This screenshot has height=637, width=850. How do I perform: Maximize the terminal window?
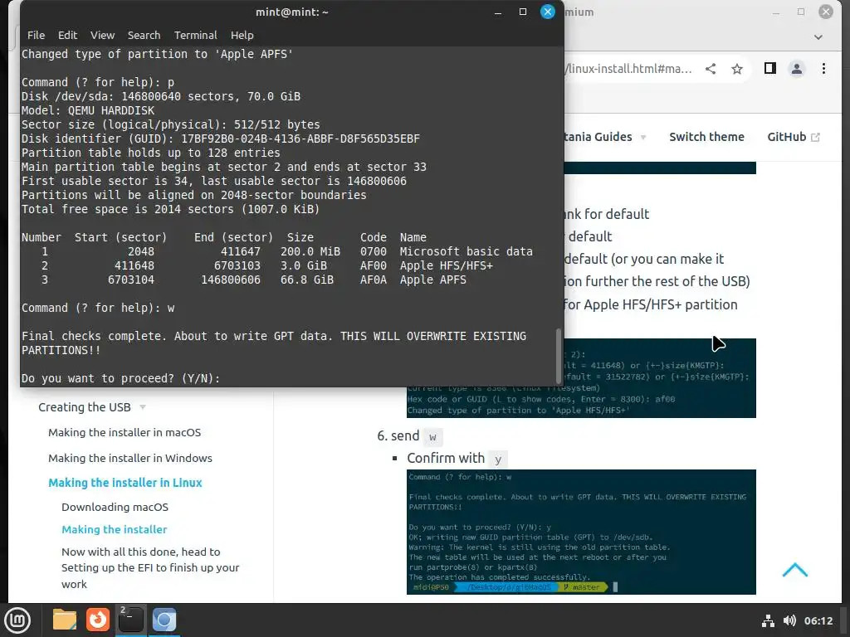click(x=523, y=12)
